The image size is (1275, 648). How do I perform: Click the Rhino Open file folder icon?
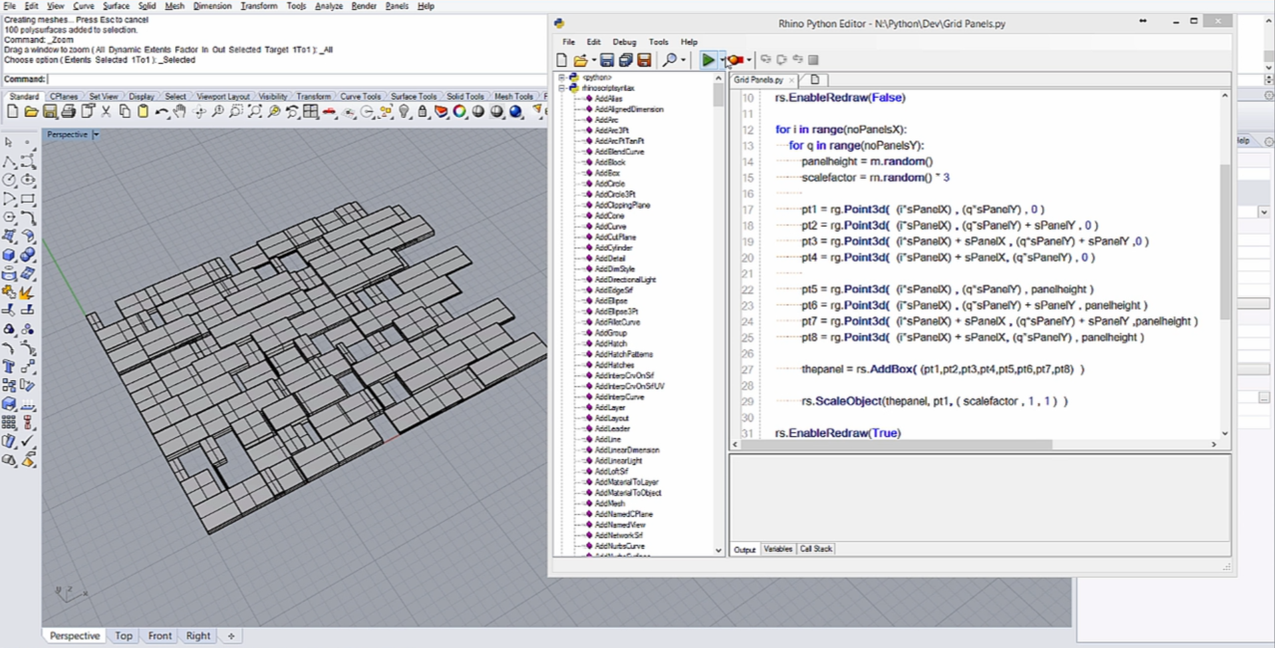click(x=31, y=112)
